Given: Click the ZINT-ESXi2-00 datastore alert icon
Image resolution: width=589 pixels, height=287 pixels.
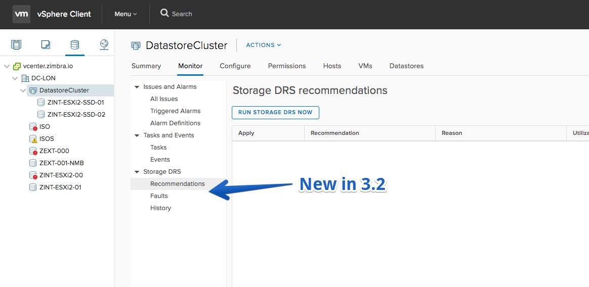Looking at the screenshot, I should coord(33,175).
